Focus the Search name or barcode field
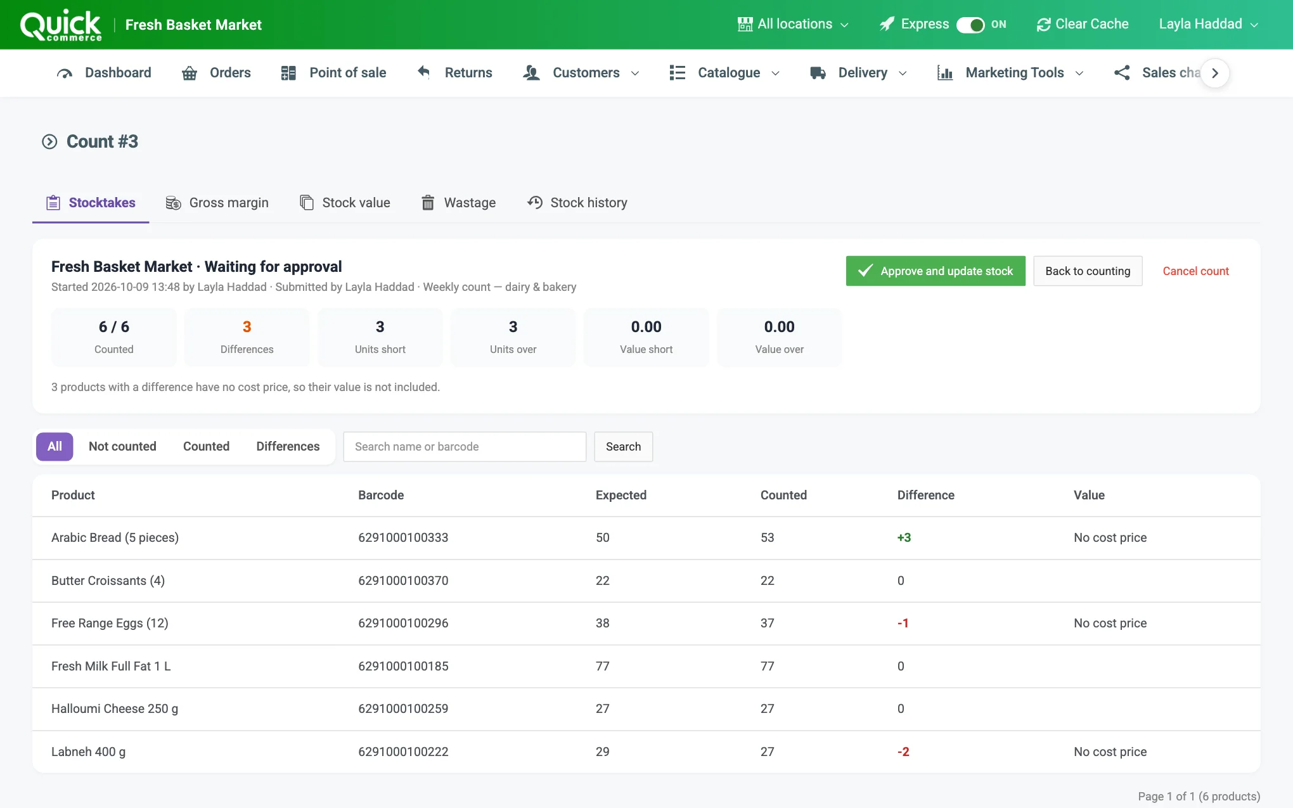 465,447
